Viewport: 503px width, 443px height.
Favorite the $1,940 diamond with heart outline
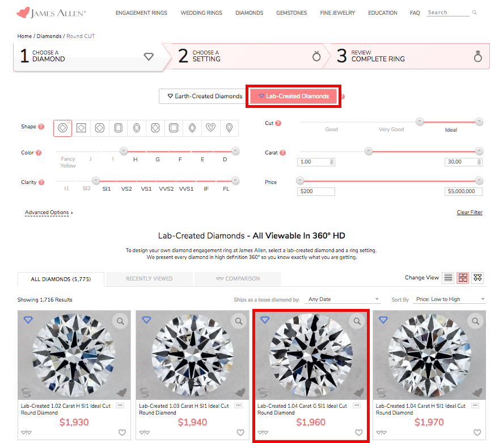click(x=240, y=432)
